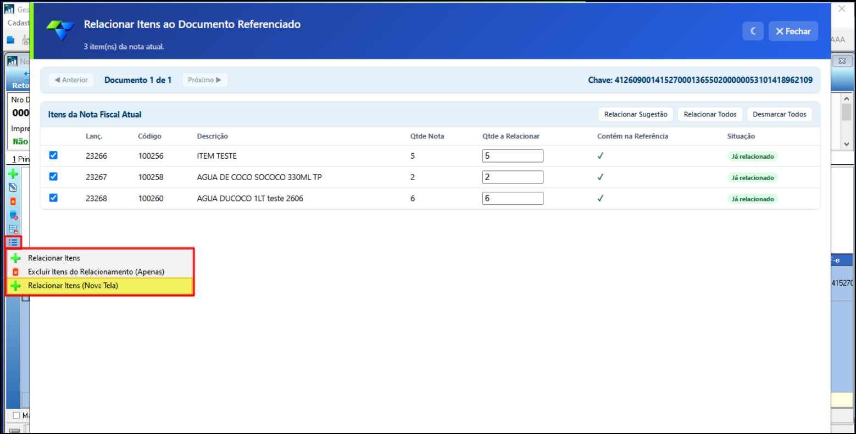This screenshot has width=856, height=434.
Task: Go to the Anterior document
Action: coord(71,80)
